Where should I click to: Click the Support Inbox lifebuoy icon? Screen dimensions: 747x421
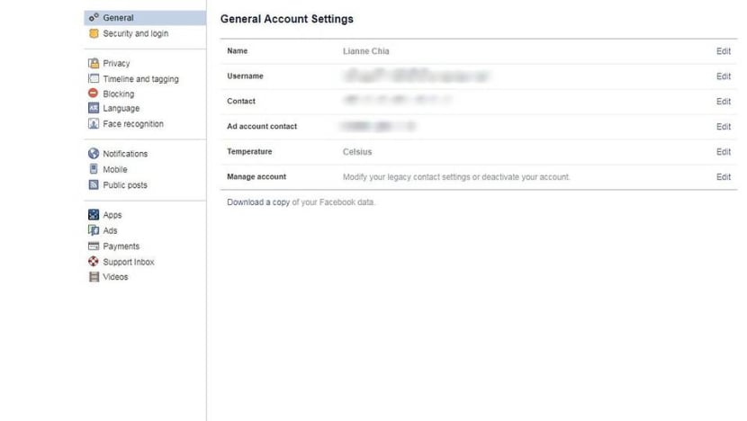click(x=94, y=262)
